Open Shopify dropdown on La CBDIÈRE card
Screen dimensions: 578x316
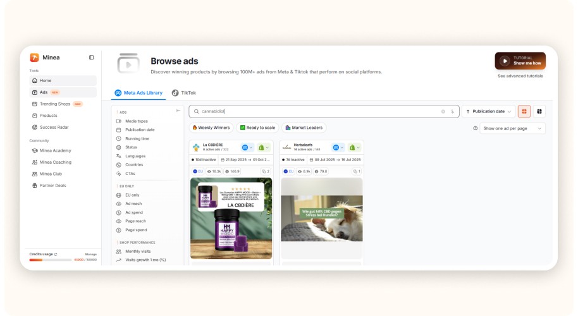pyautogui.click(x=264, y=148)
